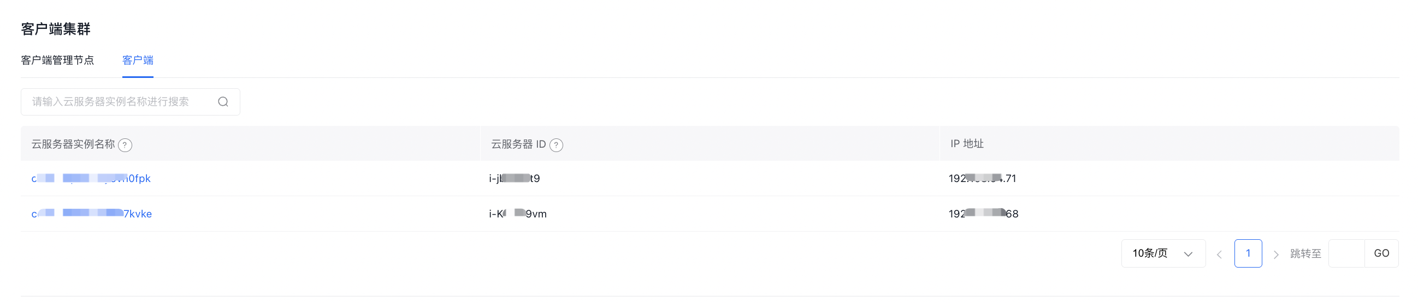This screenshot has height=303, width=1418.
Task: Select the IP address ending in .71
Action: pos(982,178)
